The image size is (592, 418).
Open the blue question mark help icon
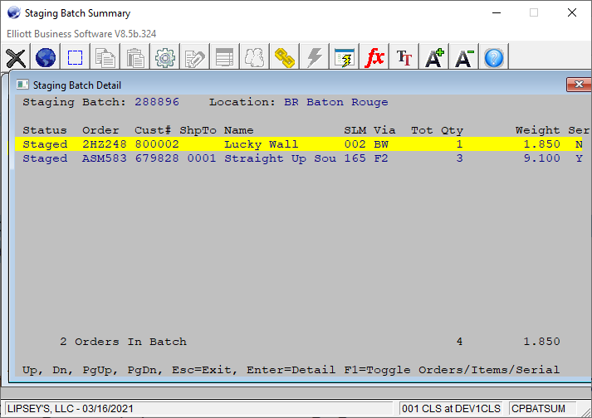tap(494, 58)
